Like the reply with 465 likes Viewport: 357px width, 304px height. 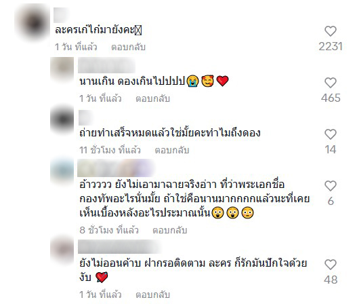pyautogui.click(x=331, y=83)
